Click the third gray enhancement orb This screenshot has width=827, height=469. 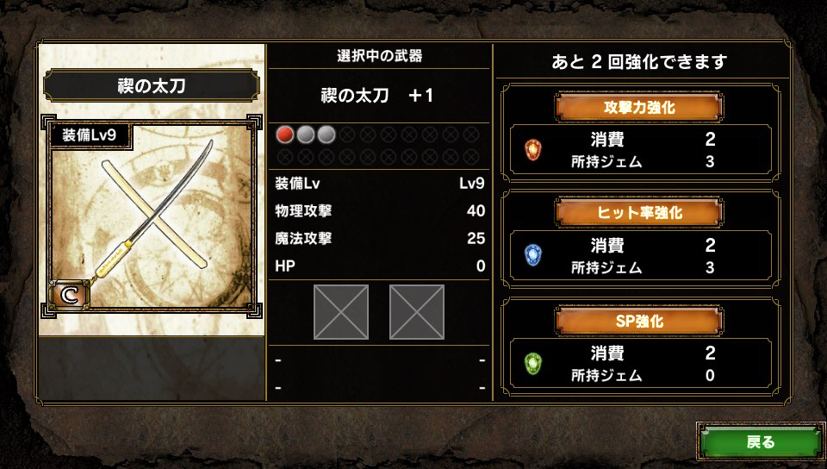326,134
